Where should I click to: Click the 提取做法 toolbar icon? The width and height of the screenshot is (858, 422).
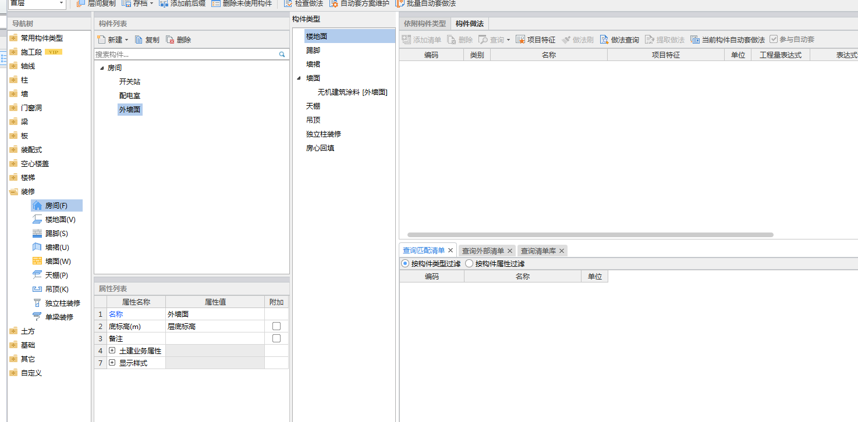tap(650, 40)
